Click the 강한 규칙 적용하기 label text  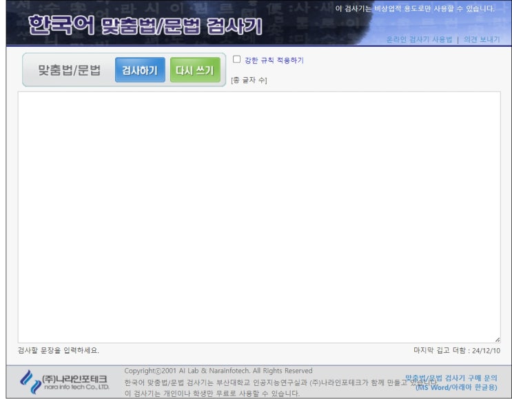click(x=274, y=61)
